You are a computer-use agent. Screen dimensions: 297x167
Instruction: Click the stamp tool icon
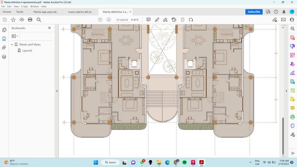point(174,20)
